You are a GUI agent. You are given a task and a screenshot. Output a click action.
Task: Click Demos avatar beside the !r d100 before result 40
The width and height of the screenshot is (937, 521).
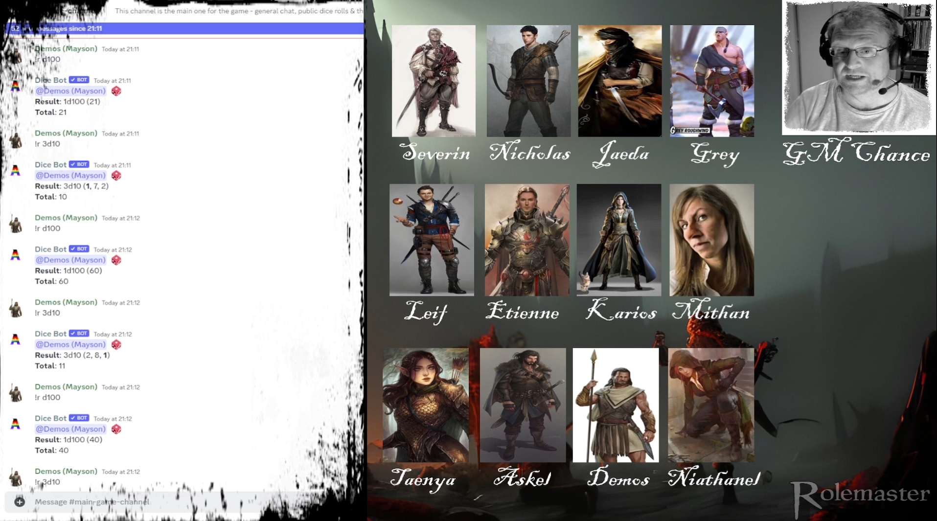[16, 394]
